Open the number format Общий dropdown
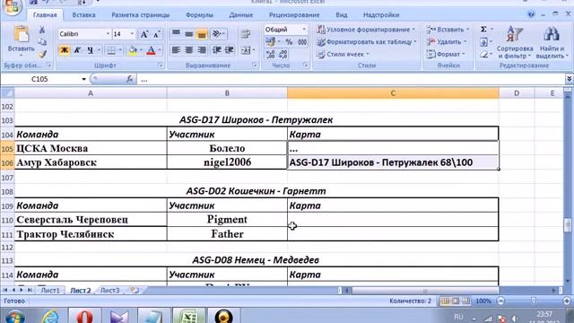The width and height of the screenshot is (574, 323). pyautogui.click(x=304, y=30)
